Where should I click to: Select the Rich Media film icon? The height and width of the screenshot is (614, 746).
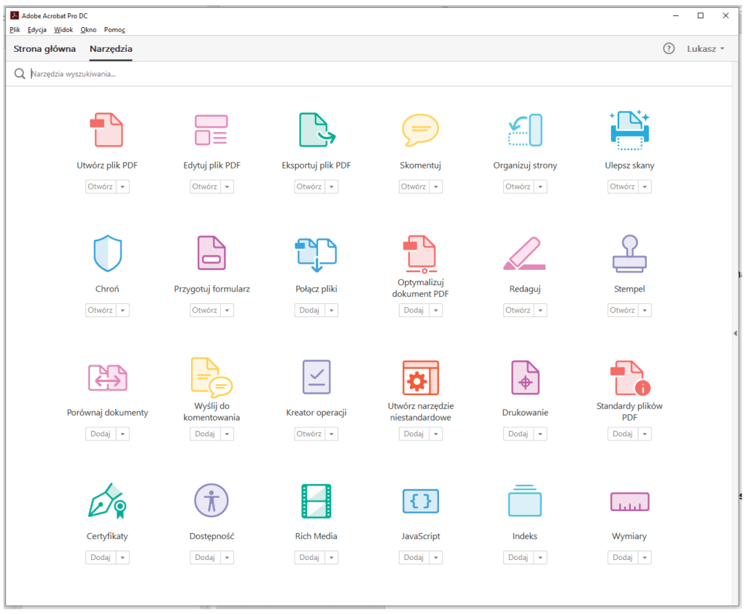pyautogui.click(x=316, y=501)
